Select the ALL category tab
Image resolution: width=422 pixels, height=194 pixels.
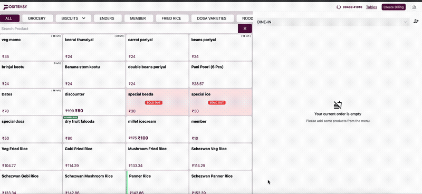9,18
